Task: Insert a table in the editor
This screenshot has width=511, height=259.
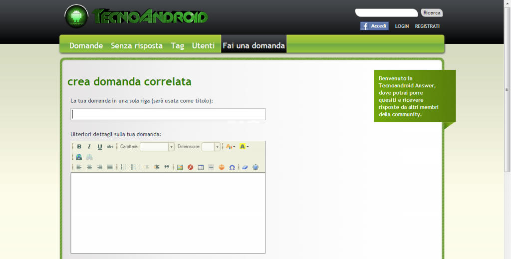Action: point(201,167)
